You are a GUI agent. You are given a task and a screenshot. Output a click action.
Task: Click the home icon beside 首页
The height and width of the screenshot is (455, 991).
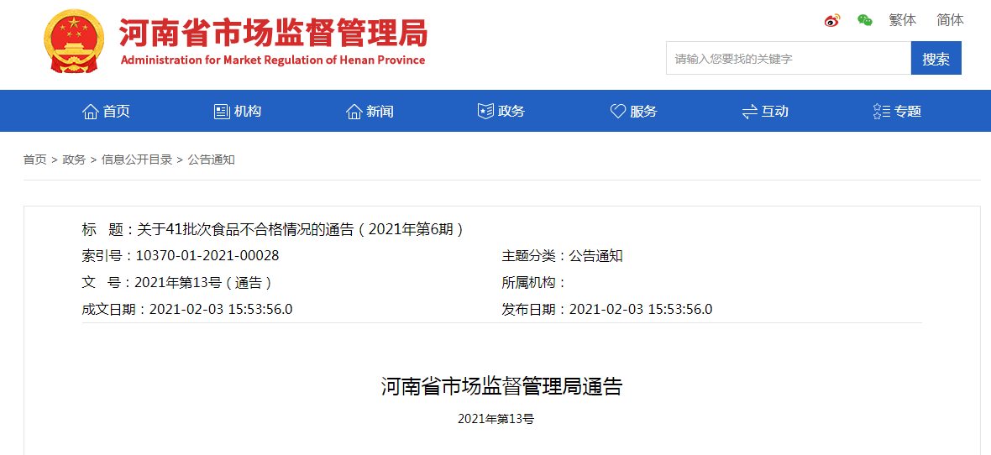91,112
